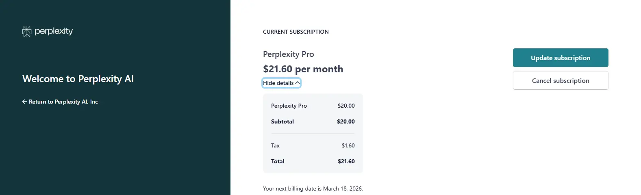The width and height of the screenshot is (641, 195).
Task: Click the next billing date text
Action: pos(313,188)
